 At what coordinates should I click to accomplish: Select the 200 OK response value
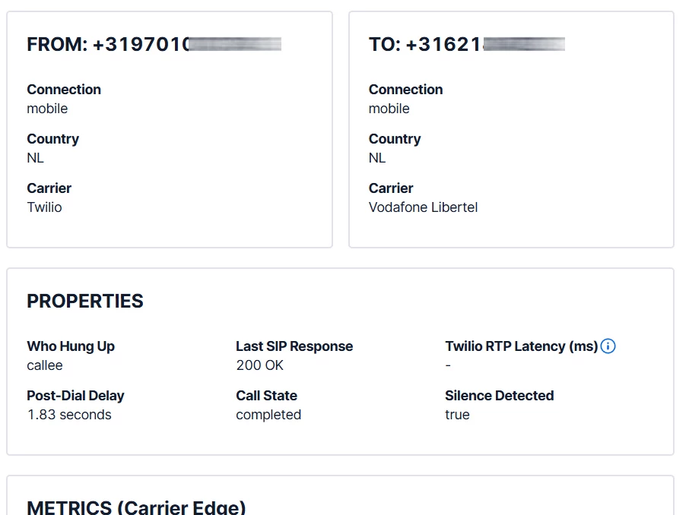tap(259, 365)
